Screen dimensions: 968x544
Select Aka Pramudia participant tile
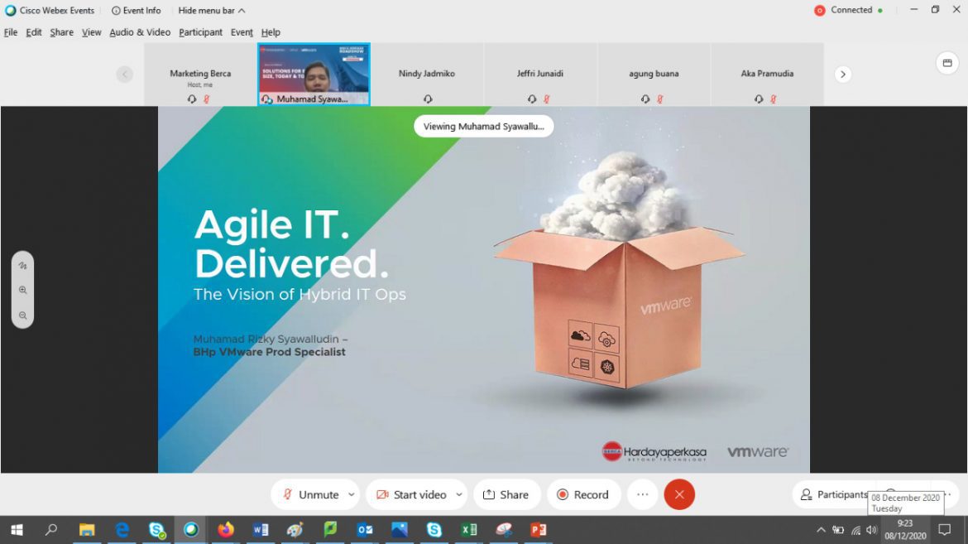767,75
